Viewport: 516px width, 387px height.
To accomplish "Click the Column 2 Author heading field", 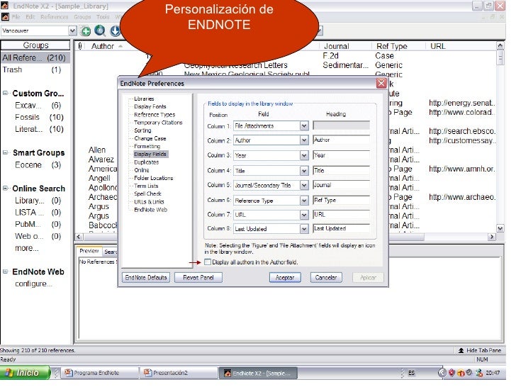I will click(x=341, y=140).
